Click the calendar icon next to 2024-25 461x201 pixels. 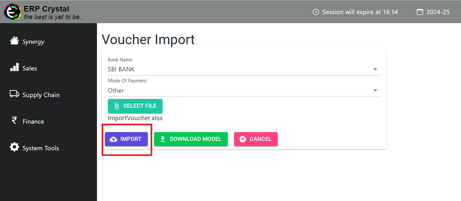point(420,12)
